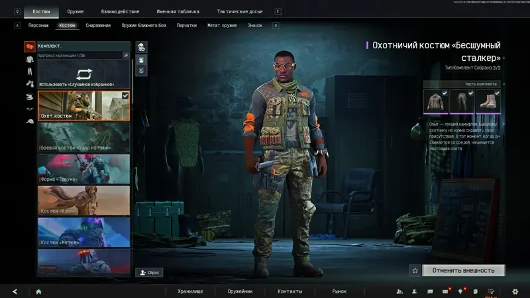Toggle jacket part checkbox in set

coord(445,93)
